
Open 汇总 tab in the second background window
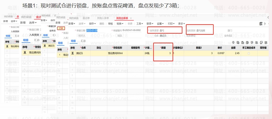[37, 40]
